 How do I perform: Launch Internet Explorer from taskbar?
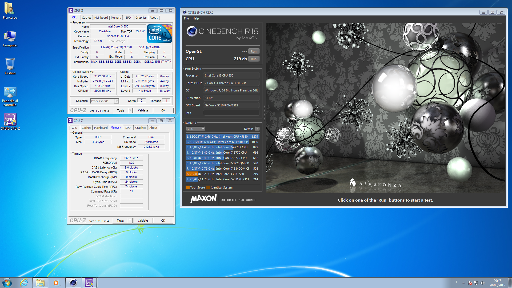24,283
